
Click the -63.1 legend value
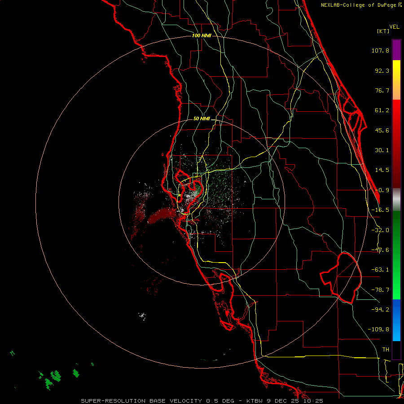coord(380,270)
